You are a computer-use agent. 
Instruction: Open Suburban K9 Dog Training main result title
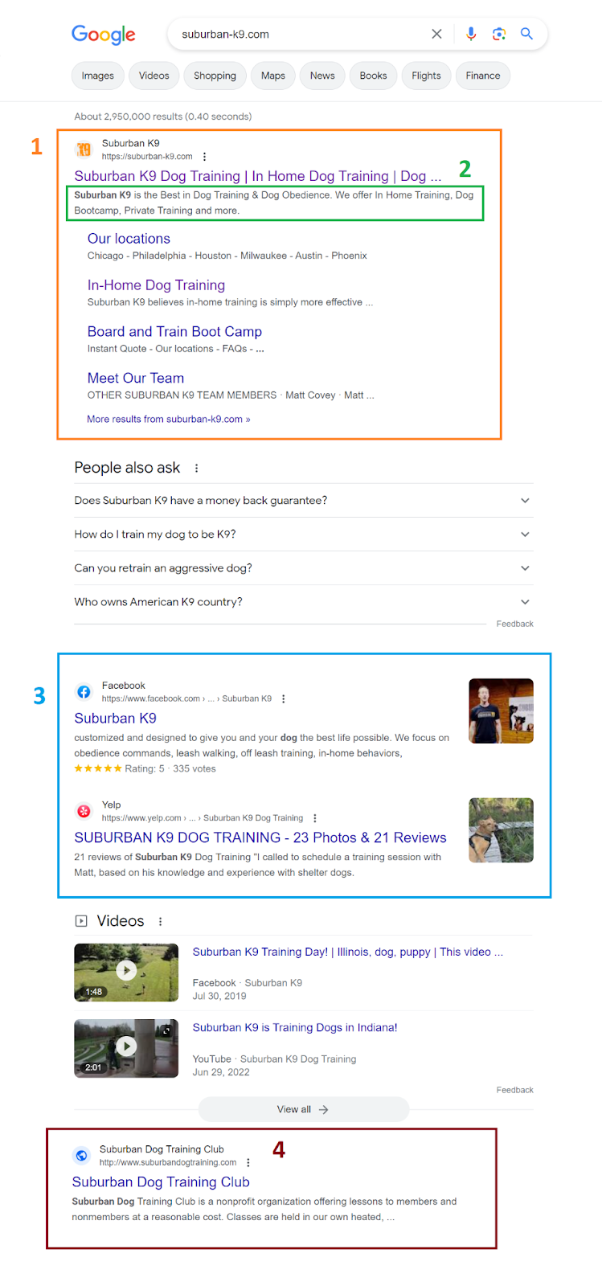[x=257, y=176]
